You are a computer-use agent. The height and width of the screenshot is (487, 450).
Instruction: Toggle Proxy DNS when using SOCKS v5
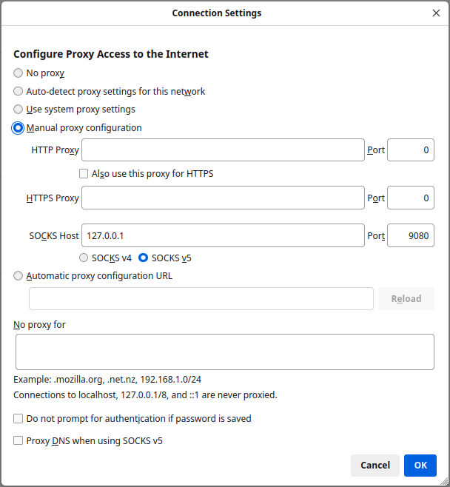[19, 441]
